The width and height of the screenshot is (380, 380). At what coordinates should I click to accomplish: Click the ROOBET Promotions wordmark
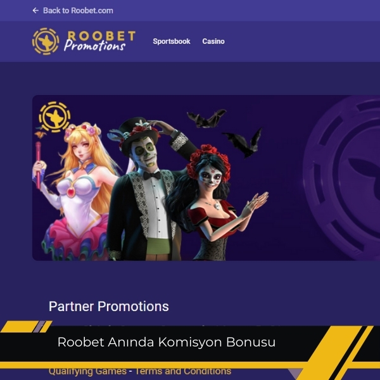click(99, 41)
